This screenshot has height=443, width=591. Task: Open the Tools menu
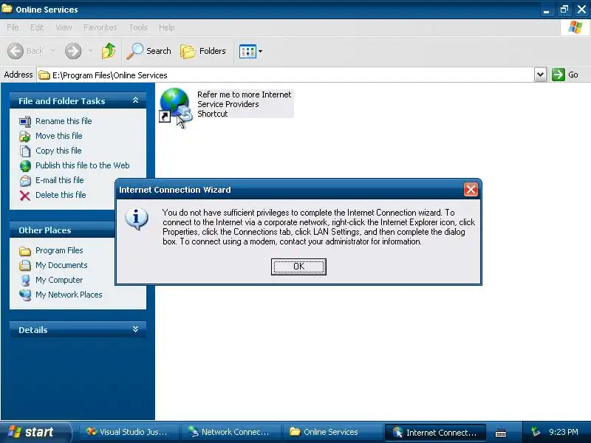point(138,27)
